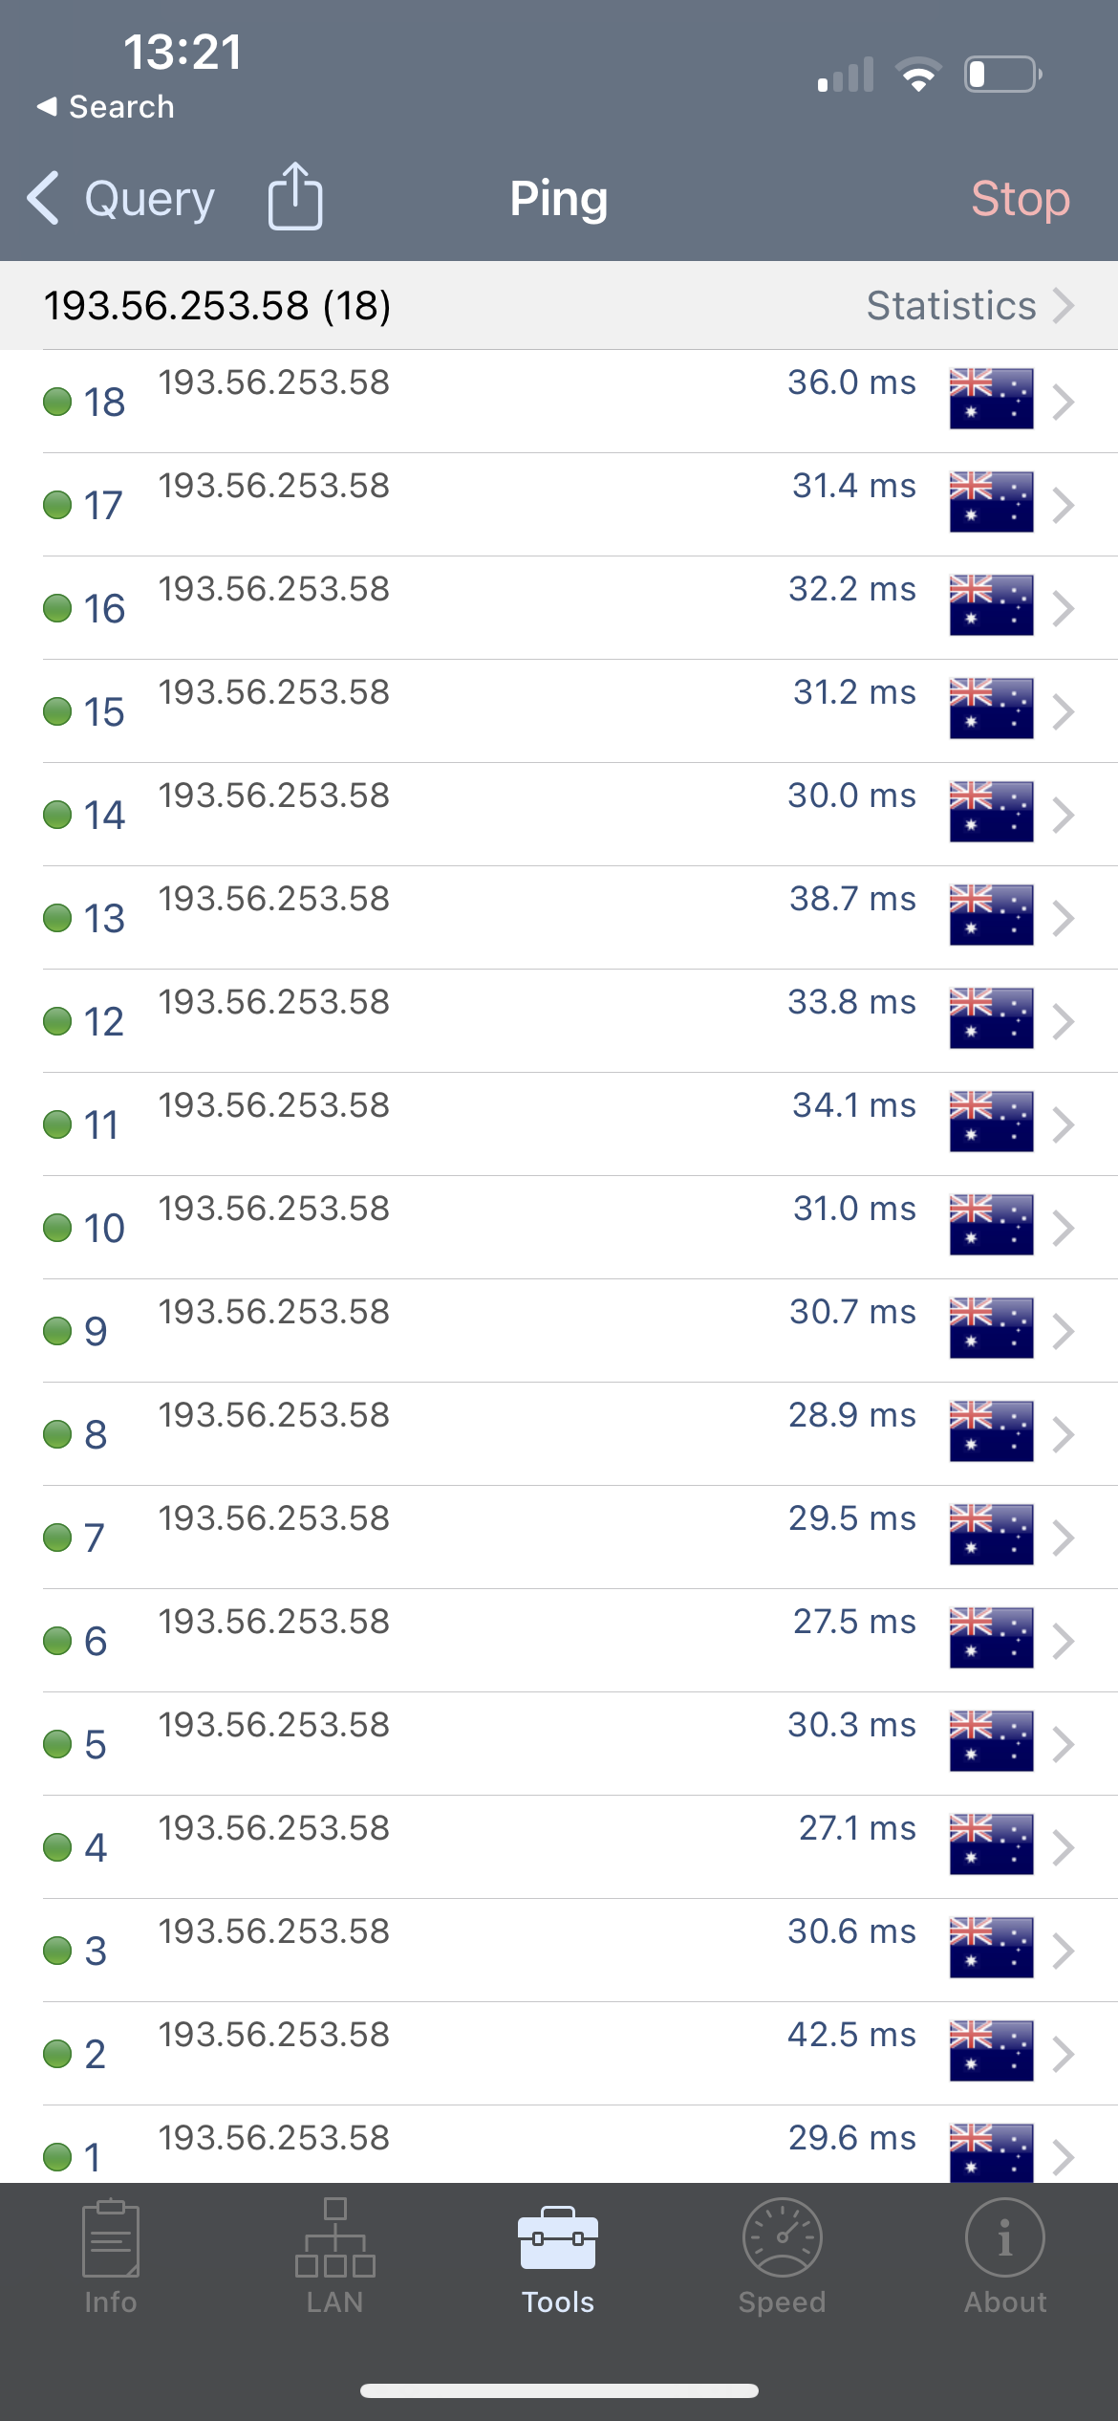The image size is (1118, 2421).
Task: Open the Statistics summary
Action: (x=950, y=306)
